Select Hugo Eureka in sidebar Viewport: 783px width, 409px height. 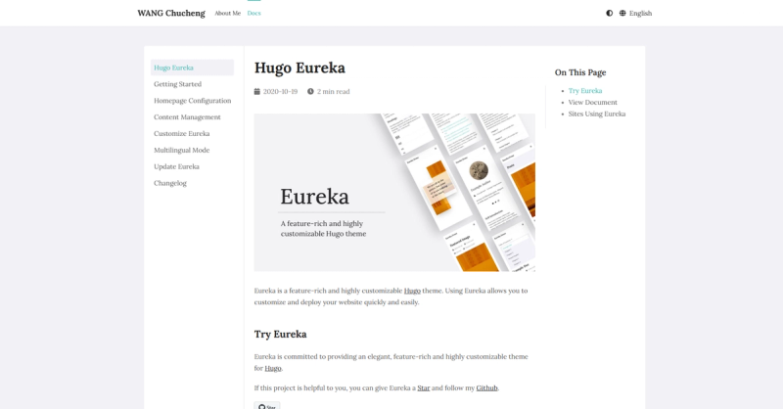pos(192,68)
